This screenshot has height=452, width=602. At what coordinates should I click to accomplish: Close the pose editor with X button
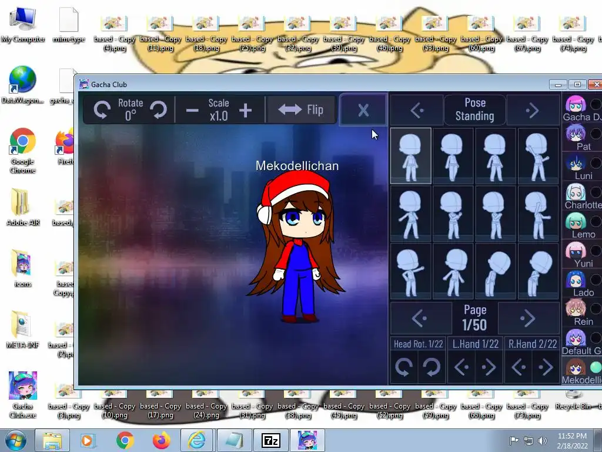363,110
